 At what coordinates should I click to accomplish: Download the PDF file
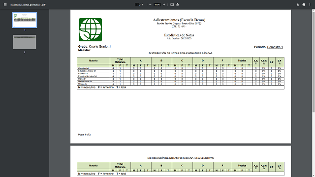pos(298,4)
